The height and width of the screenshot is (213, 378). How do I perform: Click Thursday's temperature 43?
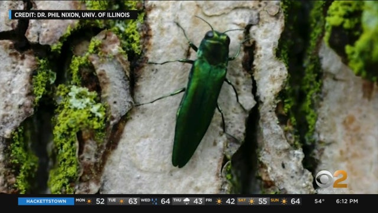pyautogui.click(x=198, y=201)
